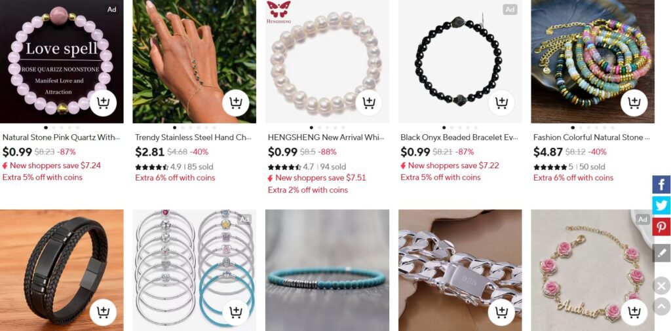671x331 pixels.
Task: Click the pencil edit icon in sidebar
Action: click(661, 253)
